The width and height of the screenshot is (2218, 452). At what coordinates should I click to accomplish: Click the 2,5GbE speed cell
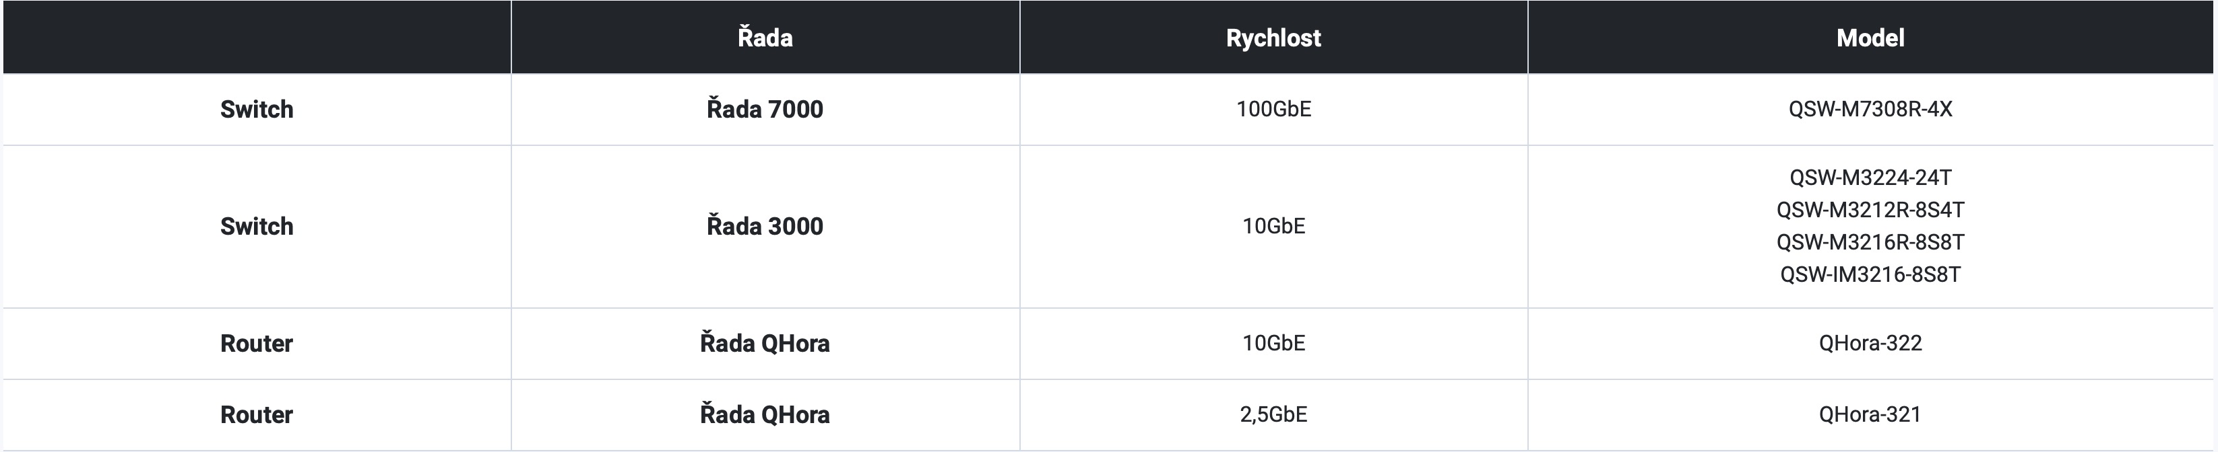point(1273,414)
